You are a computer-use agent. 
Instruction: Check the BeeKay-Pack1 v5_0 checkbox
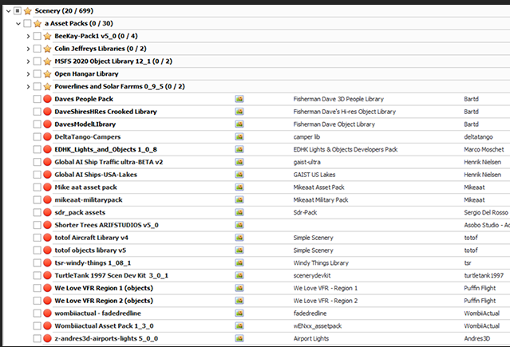38,36
